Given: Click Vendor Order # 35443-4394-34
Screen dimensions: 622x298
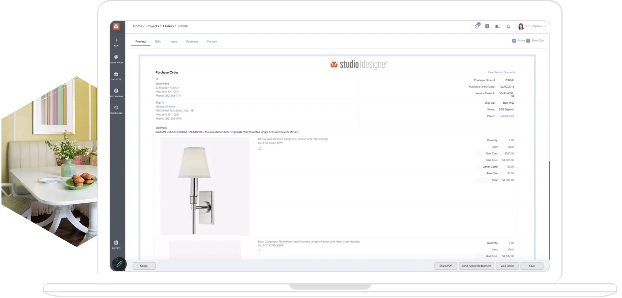Looking at the screenshot, I should pyautogui.click(x=507, y=95).
